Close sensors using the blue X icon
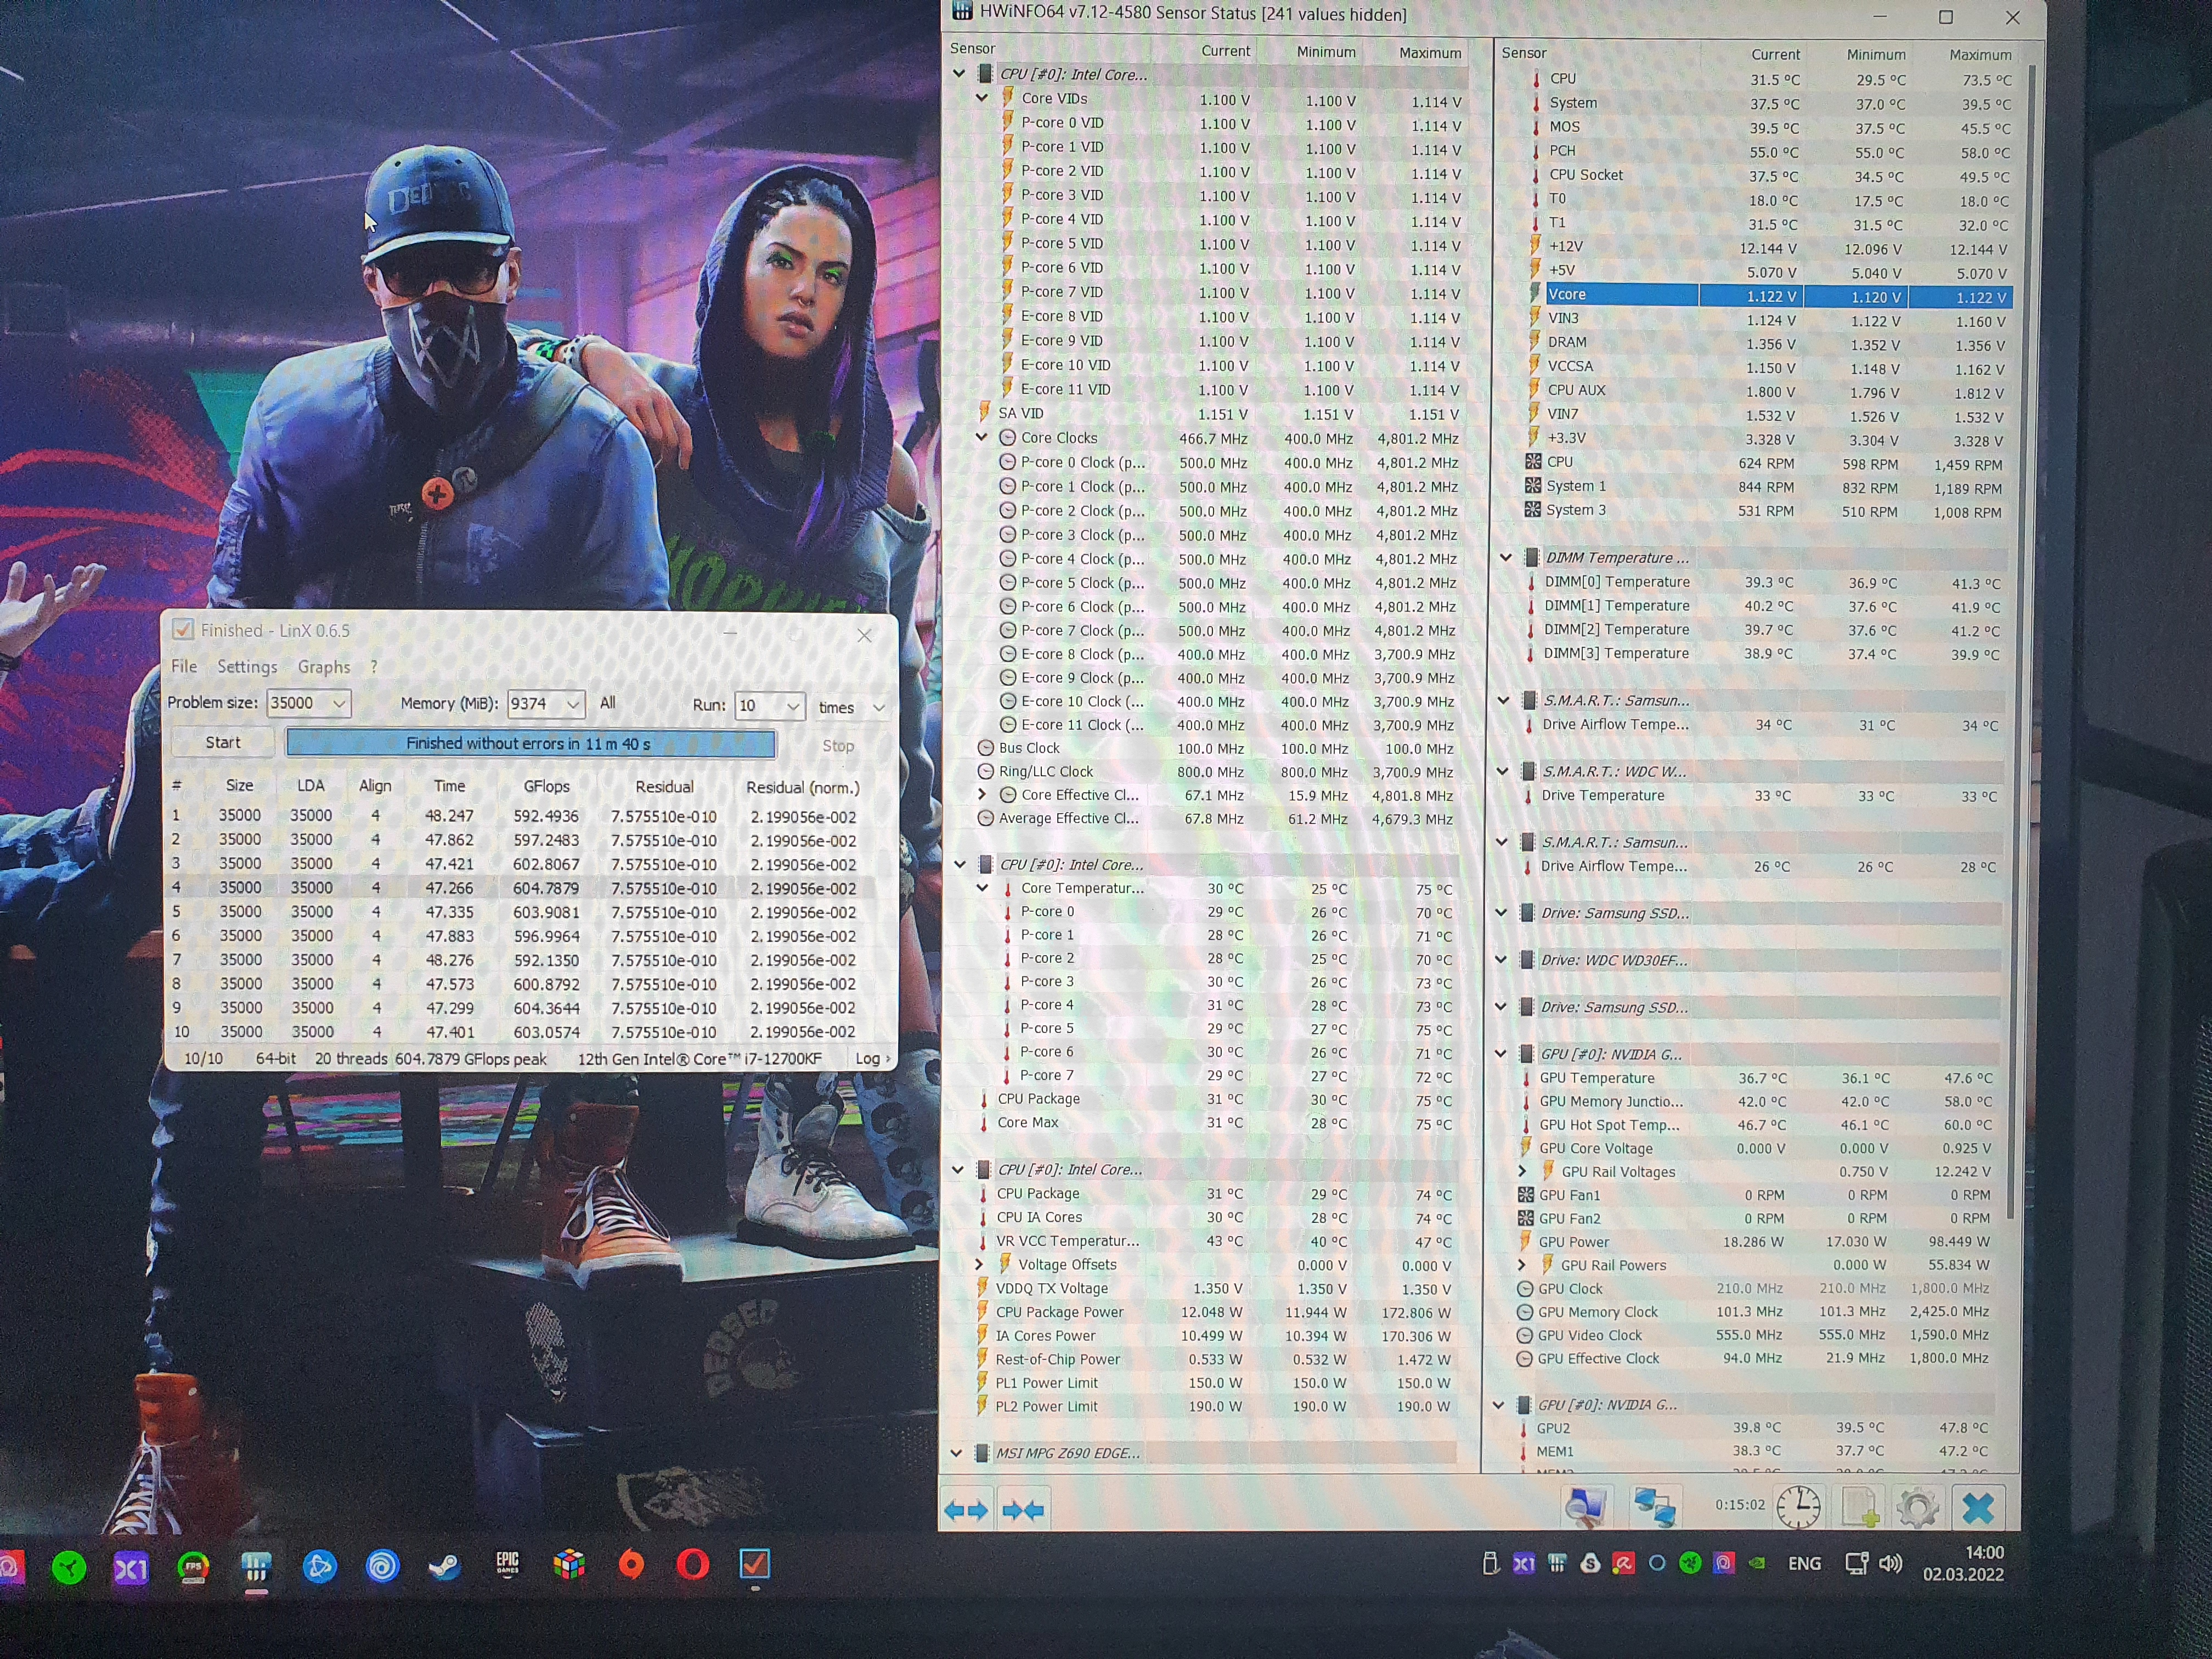The width and height of the screenshot is (2212, 1659). pos(1977,1507)
